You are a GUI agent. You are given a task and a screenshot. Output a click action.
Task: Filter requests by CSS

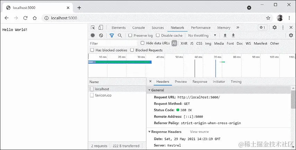199,43
